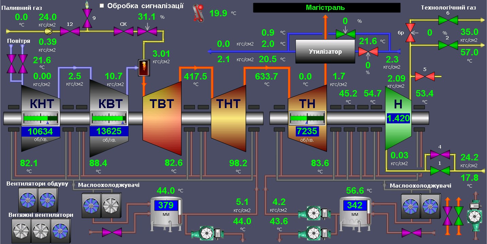
Task: Select the КВТ high-pressure compressor block
Action: (109, 104)
